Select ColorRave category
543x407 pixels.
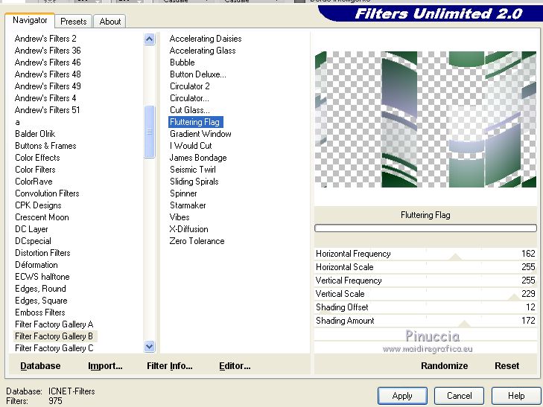34,182
